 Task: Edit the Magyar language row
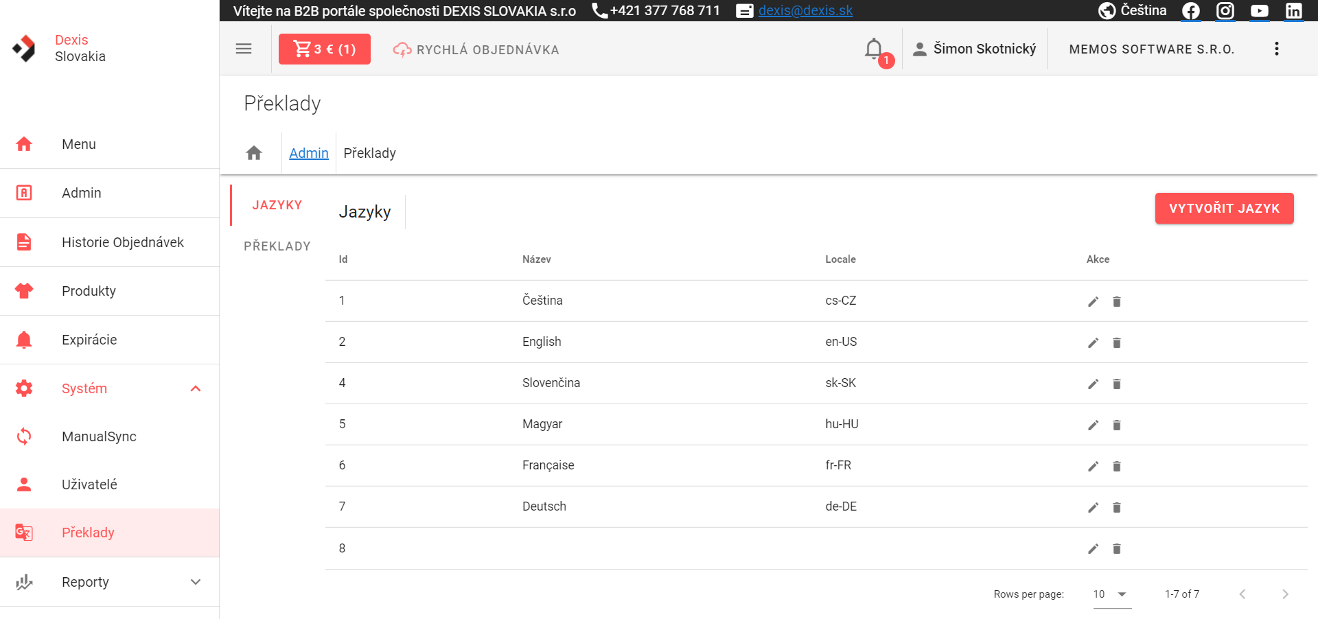tap(1094, 425)
